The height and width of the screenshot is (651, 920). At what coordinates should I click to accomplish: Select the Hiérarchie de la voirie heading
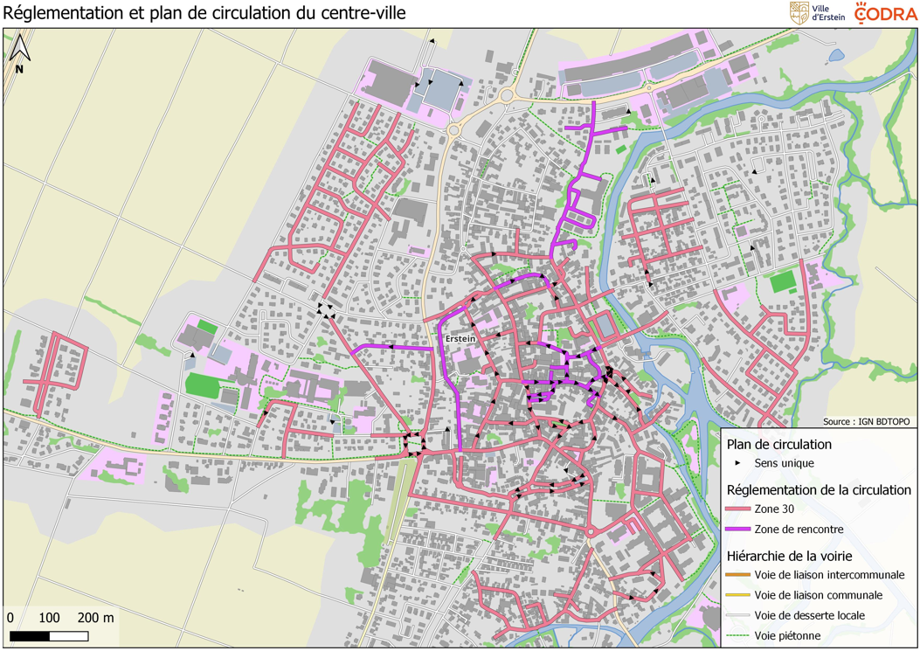click(789, 556)
